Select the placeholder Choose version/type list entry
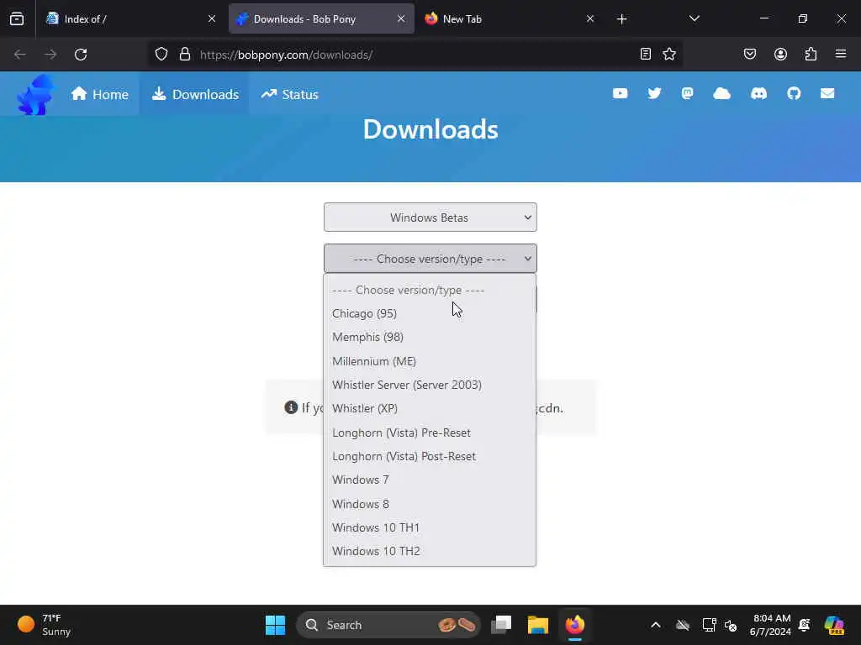The width and height of the screenshot is (861, 645). coord(430,290)
